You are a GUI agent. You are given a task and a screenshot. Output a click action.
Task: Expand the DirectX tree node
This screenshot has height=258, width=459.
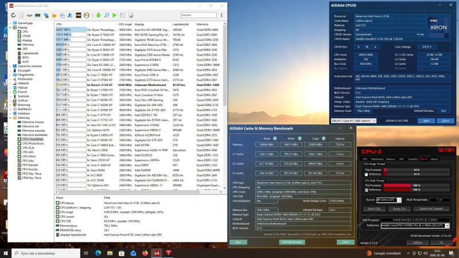click(10, 92)
